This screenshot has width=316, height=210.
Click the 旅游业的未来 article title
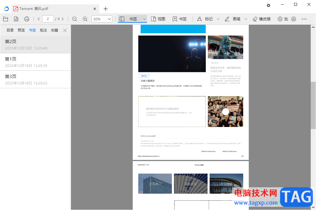tap(225, 69)
